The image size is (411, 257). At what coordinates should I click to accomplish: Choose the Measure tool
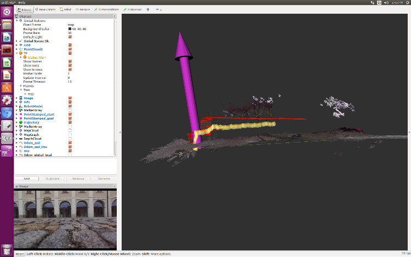tap(83, 9)
